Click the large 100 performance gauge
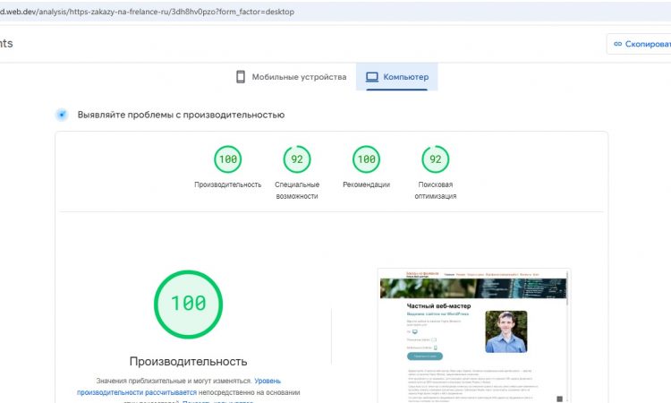671x403 pixels. [188, 304]
